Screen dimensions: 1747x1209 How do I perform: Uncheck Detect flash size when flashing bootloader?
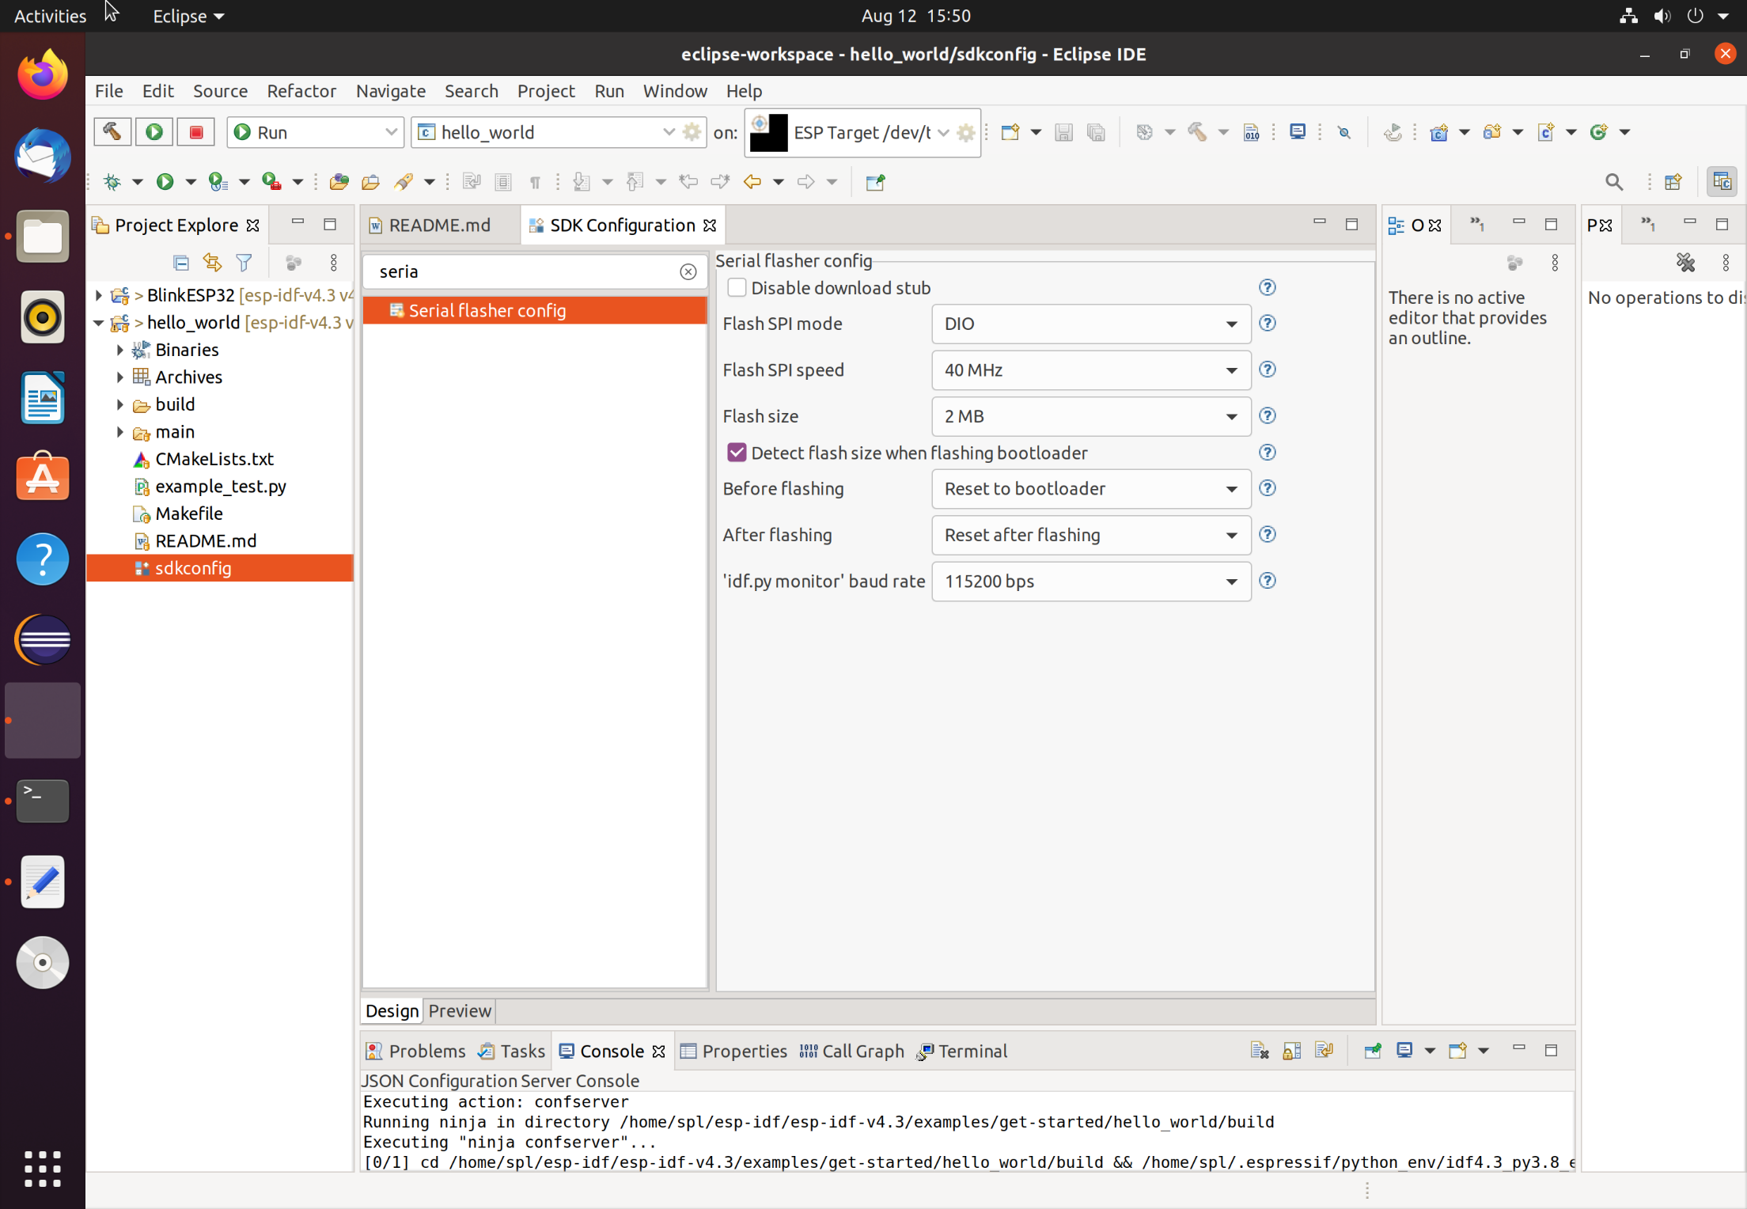coord(737,453)
